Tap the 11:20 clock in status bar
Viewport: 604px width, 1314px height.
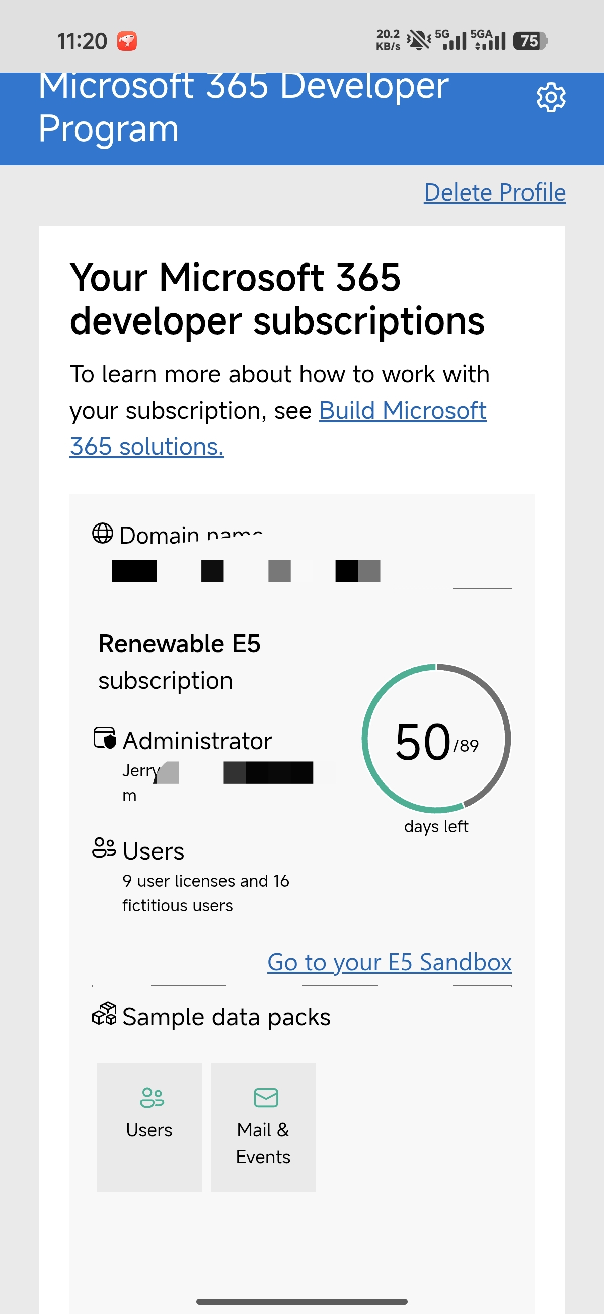click(82, 41)
